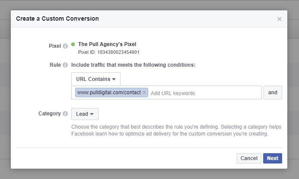Click The Pull Agency's Pixel name
The image size is (299, 179).
pyautogui.click(x=107, y=44)
